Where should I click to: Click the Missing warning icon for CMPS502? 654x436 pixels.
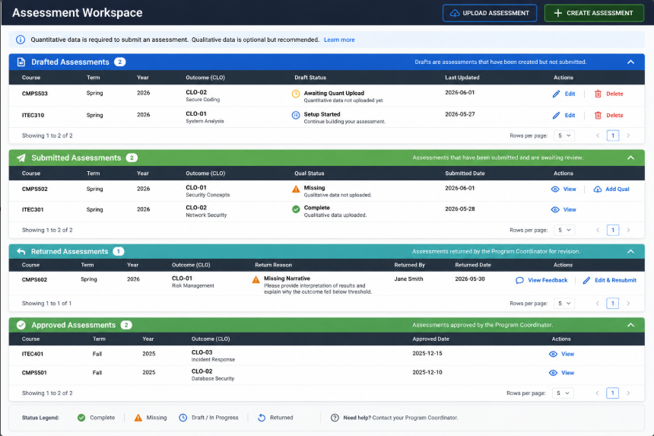click(296, 189)
